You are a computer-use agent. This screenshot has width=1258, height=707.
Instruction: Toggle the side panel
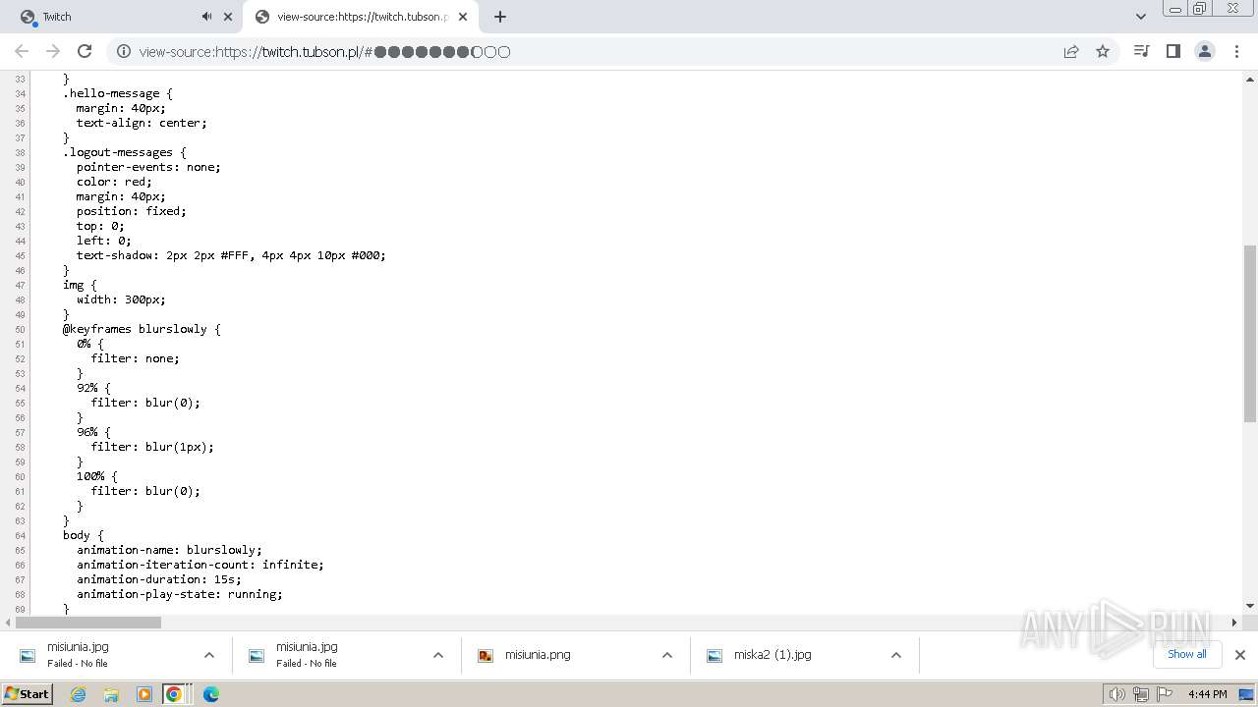[1172, 51]
